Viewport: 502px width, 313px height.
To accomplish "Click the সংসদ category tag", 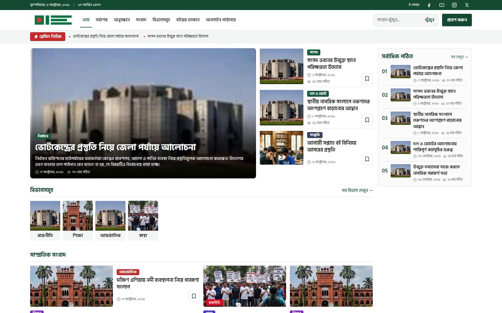I will (313, 52).
